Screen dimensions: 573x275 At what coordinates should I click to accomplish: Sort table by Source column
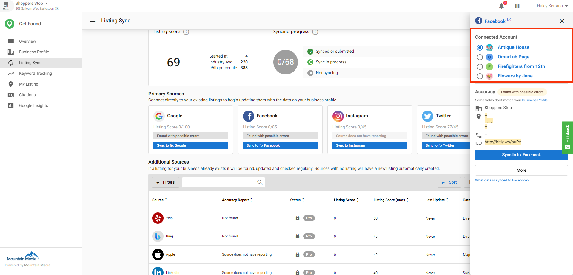coord(160,200)
